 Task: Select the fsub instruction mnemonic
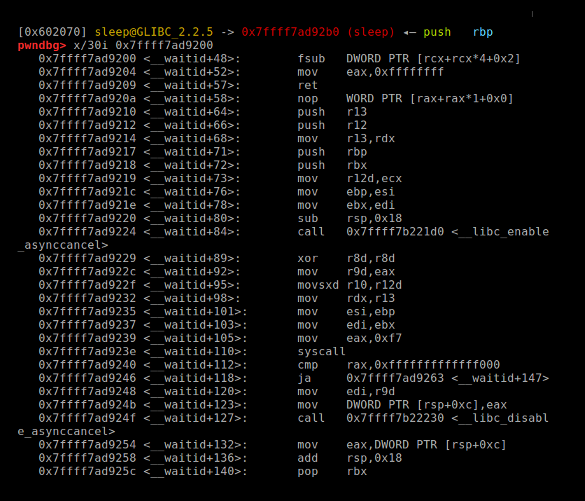(x=311, y=59)
